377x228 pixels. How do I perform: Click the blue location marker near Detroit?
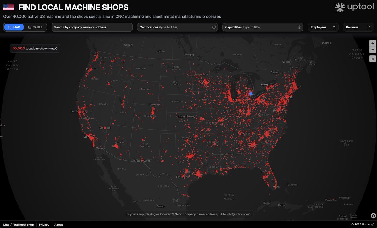tap(251, 93)
